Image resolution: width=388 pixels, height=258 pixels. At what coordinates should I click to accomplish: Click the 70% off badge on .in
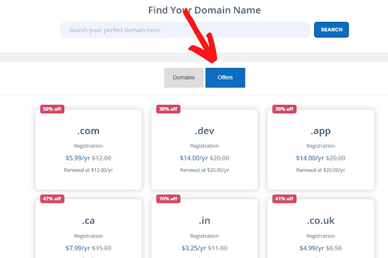coord(169,199)
